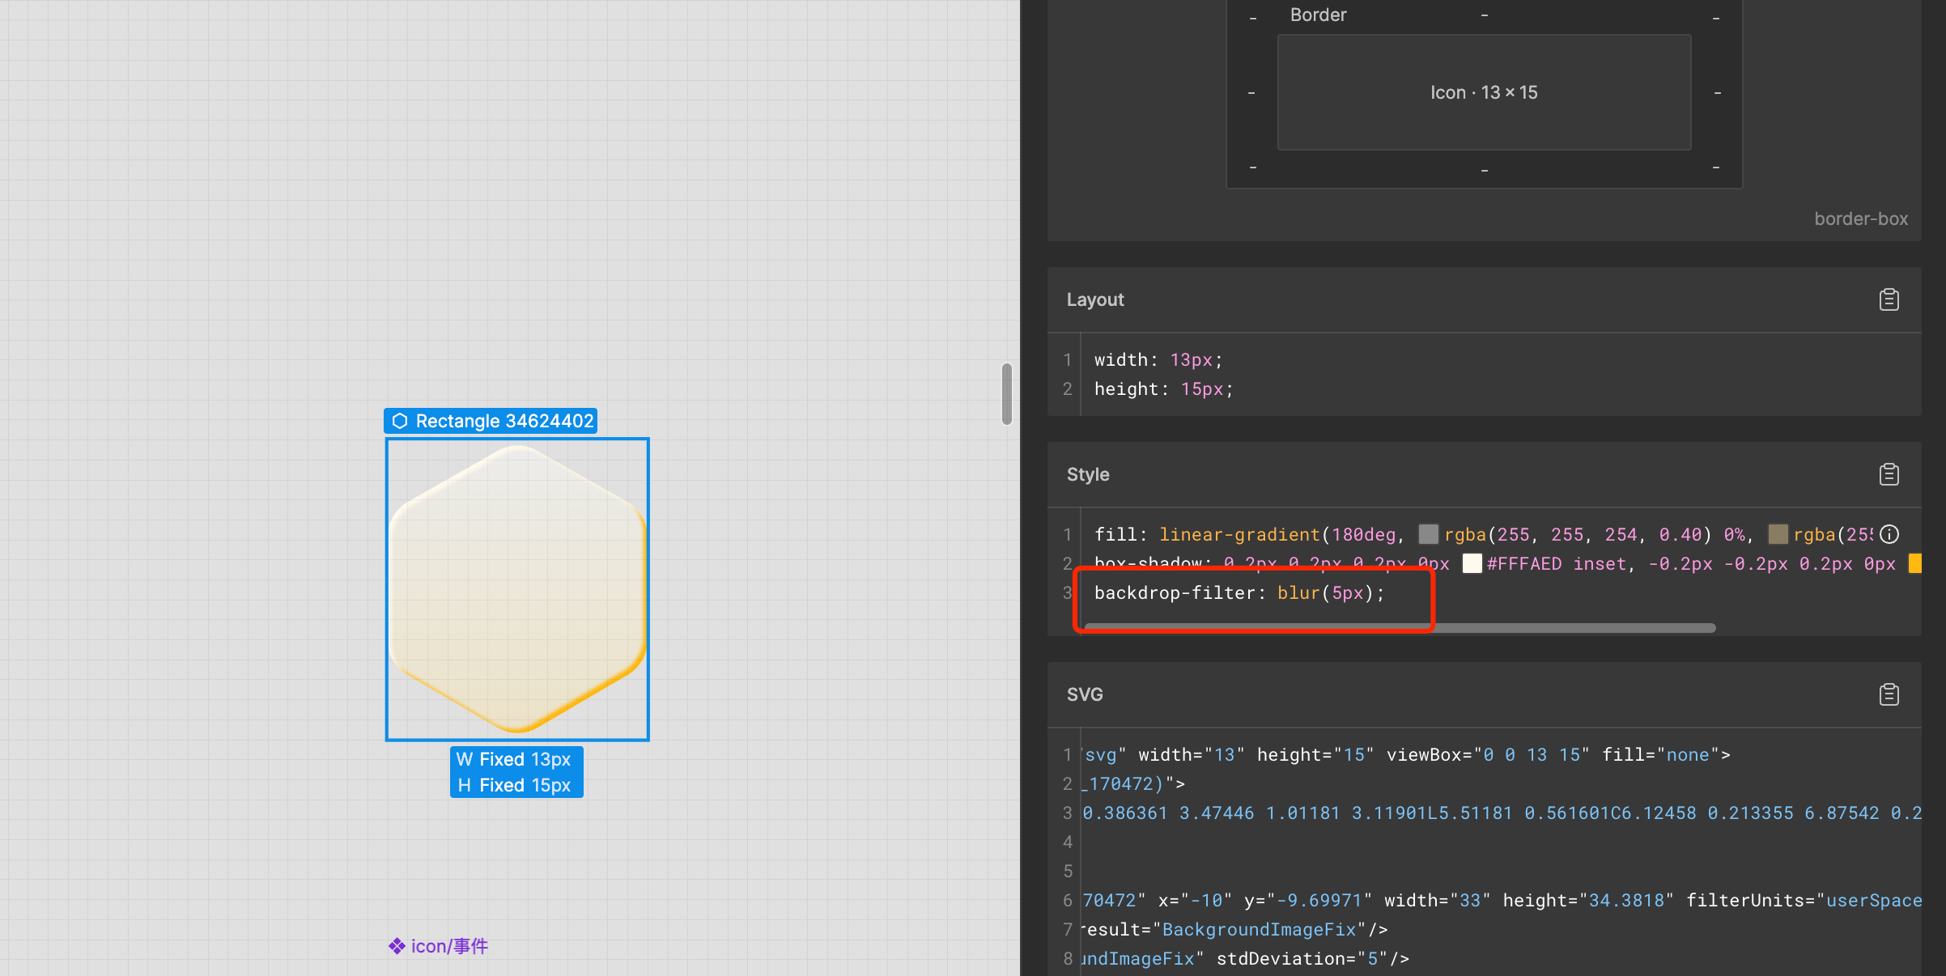Click the orange swatch at box-shadow end
The width and height of the screenshot is (1946, 976).
pos(1915,563)
